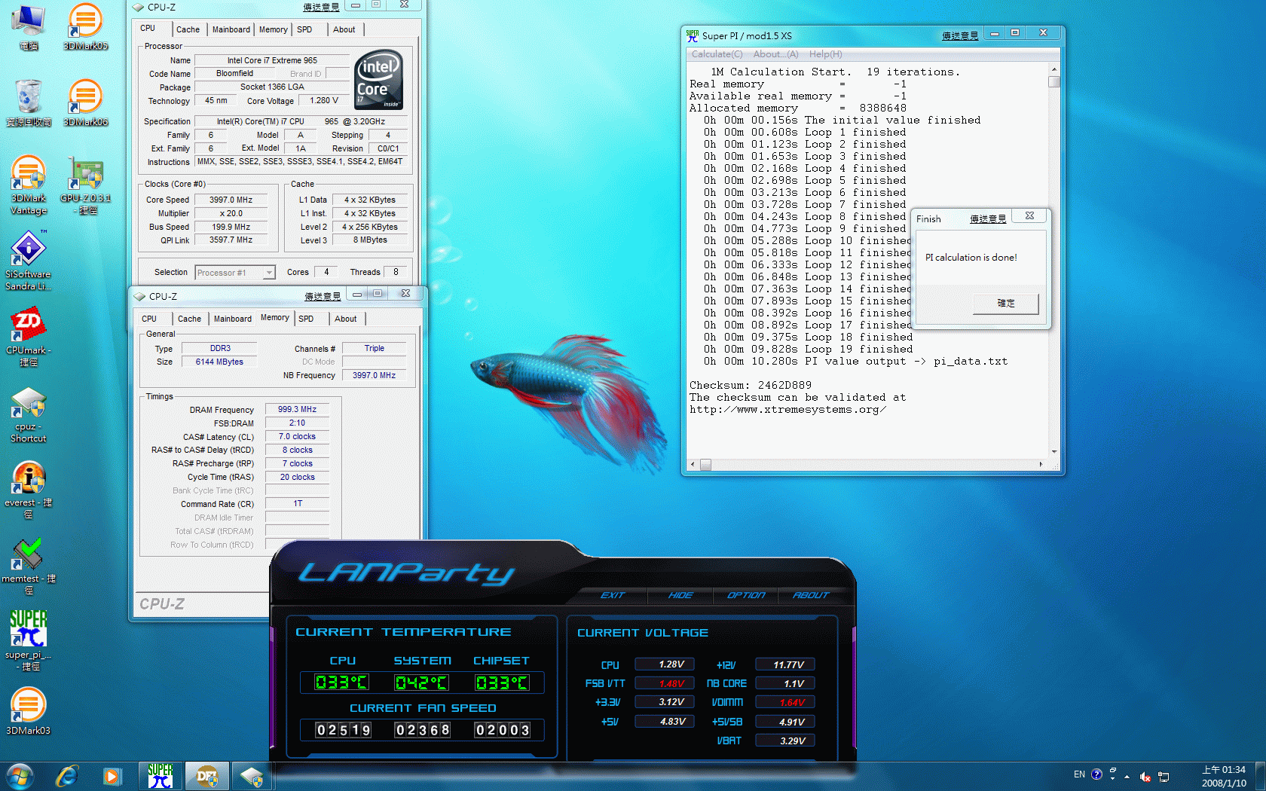Open the 3DMark03 desktop icon
Screen dimensions: 1266x791
[x=29, y=710]
